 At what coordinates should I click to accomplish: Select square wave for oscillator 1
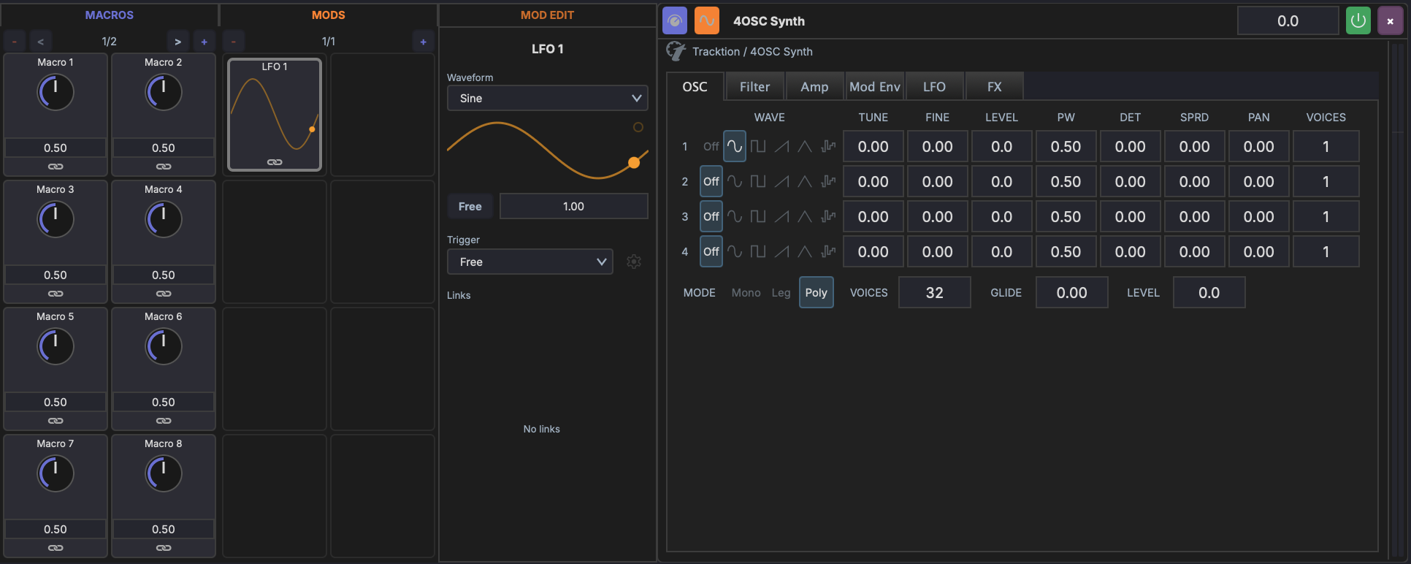click(x=758, y=146)
